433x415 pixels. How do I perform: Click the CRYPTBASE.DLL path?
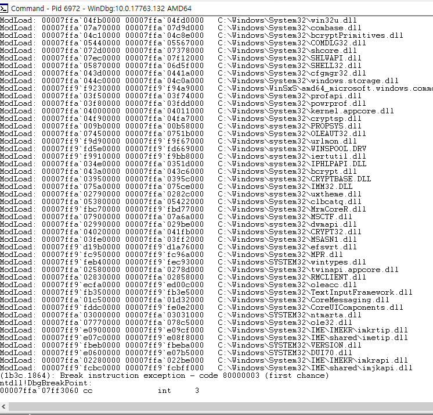tap(294, 179)
